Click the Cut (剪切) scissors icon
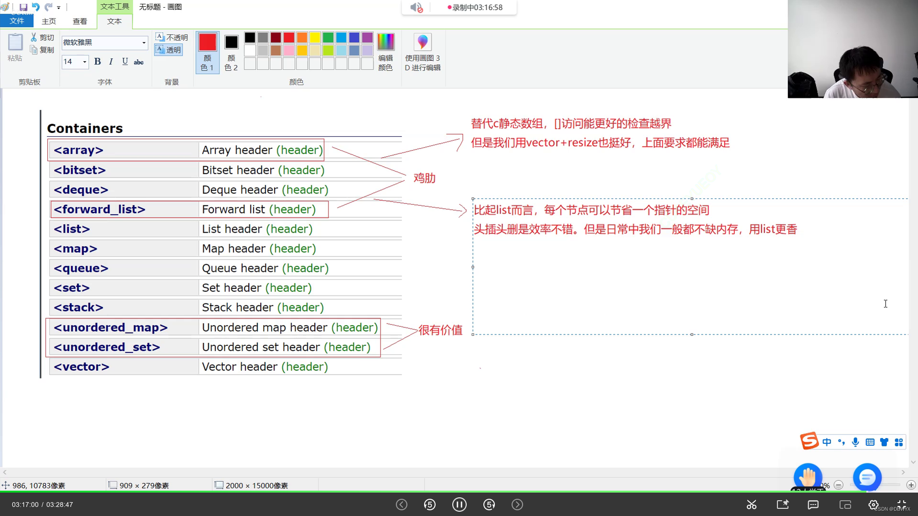 [x=34, y=37]
